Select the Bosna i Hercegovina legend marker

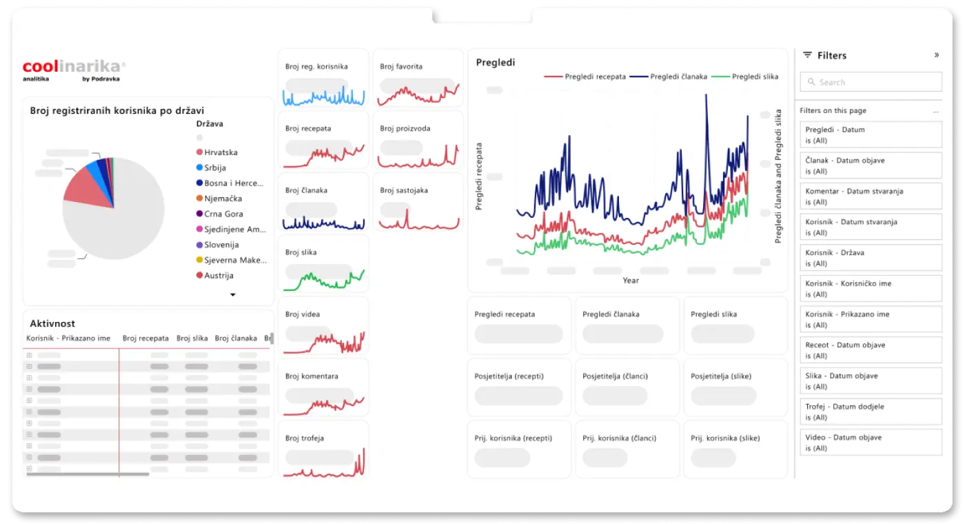pyautogui.click(x=199, y=183)
